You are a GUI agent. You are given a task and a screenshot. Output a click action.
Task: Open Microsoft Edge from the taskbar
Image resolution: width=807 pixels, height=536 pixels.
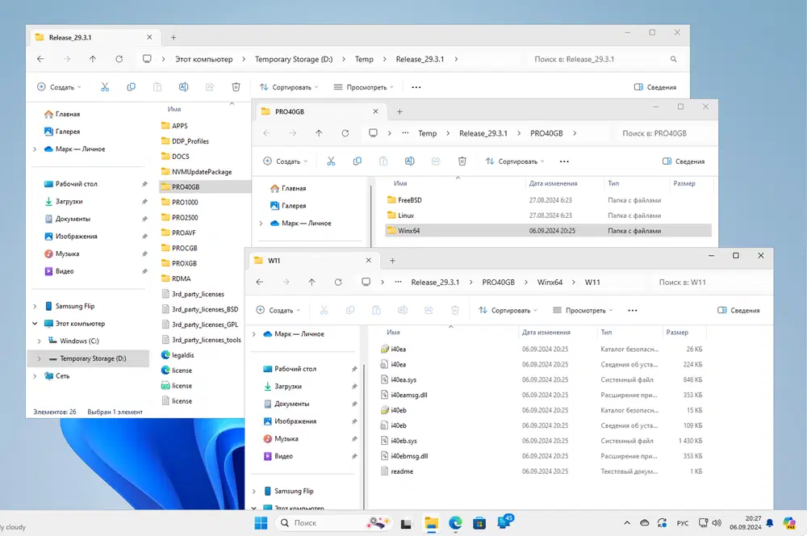click(455, 523)
